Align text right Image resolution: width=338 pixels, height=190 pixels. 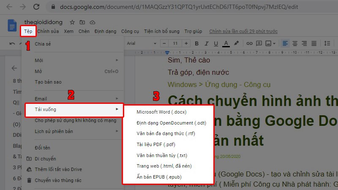tap(304, 43)
